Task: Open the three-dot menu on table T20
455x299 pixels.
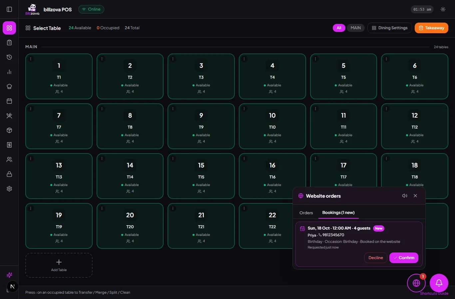Action: [x=102, y=208]
